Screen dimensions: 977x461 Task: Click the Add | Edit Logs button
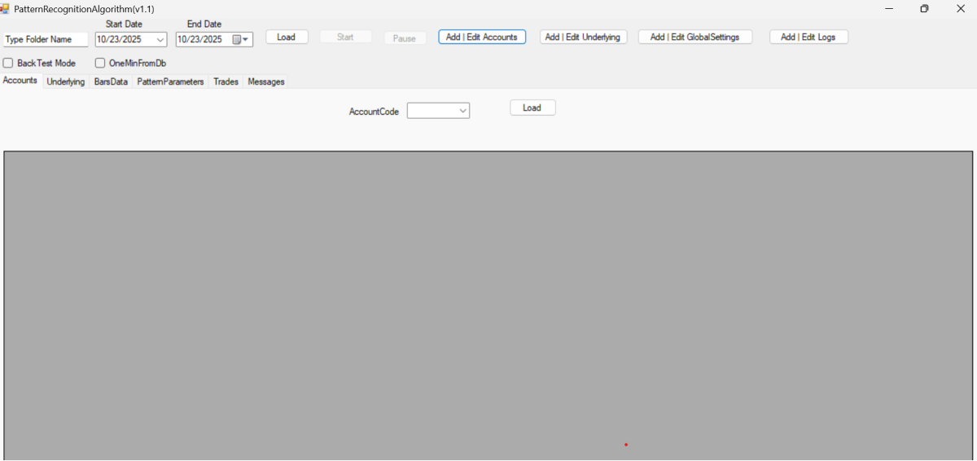click(808, 37)
